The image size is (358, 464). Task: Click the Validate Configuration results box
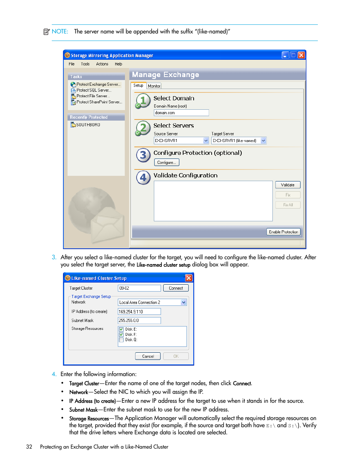(x=213, y=201)
